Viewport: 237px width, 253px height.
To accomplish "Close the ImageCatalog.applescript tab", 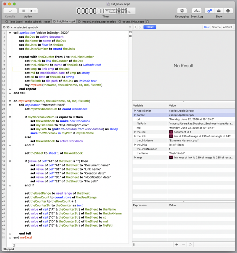I will 79,22.
